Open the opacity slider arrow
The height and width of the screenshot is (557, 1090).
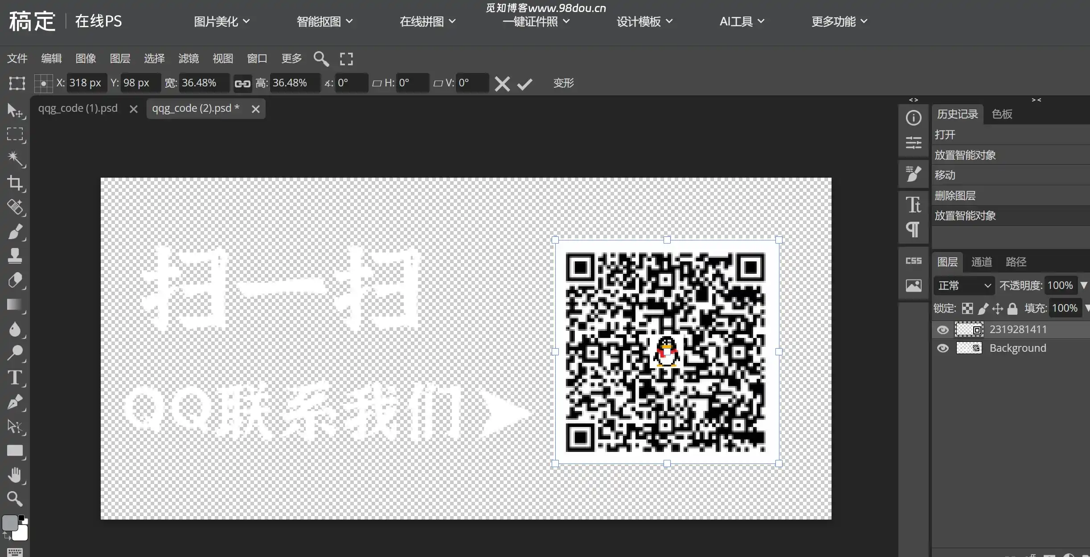(x=1084, y=285)
